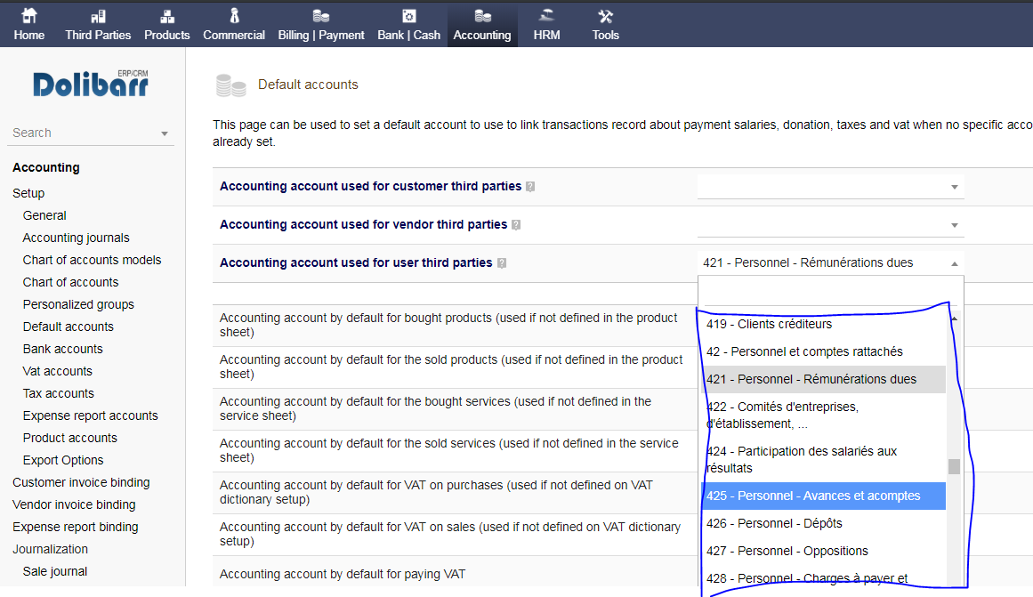Open Billing | Payment module icon
The width and height of the screenshot is (1033, 597).
(x=321, y=16)
